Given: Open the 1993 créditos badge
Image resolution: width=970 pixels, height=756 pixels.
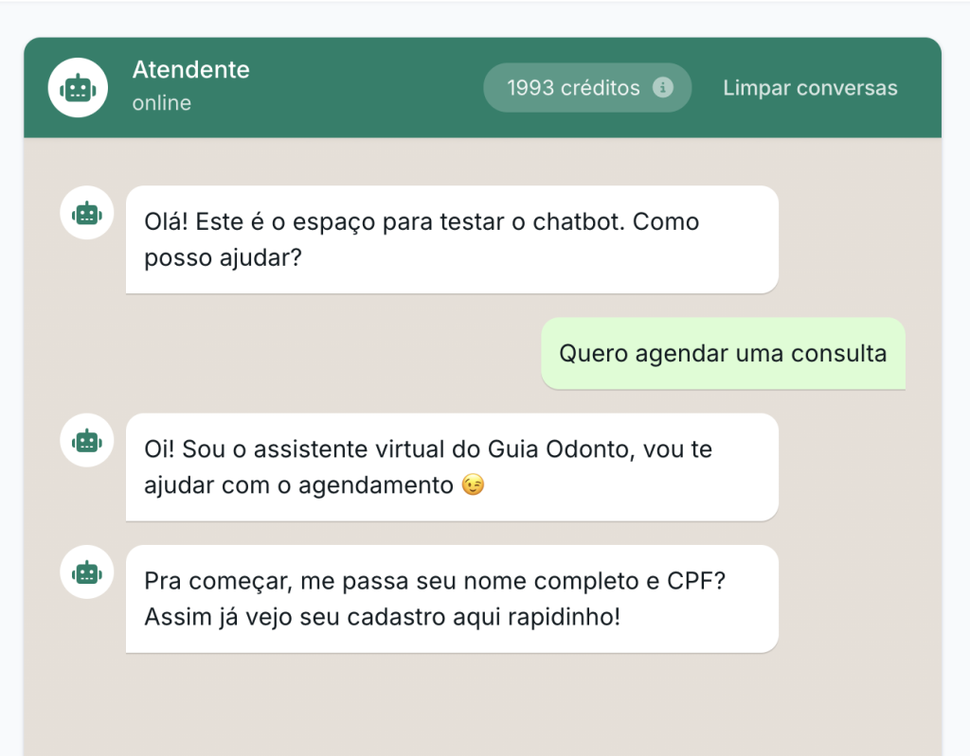Looking at the screenshot, I should tap(587, 88).
